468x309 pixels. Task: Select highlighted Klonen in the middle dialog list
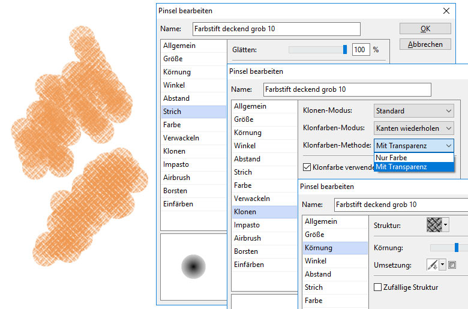(264, 212)
